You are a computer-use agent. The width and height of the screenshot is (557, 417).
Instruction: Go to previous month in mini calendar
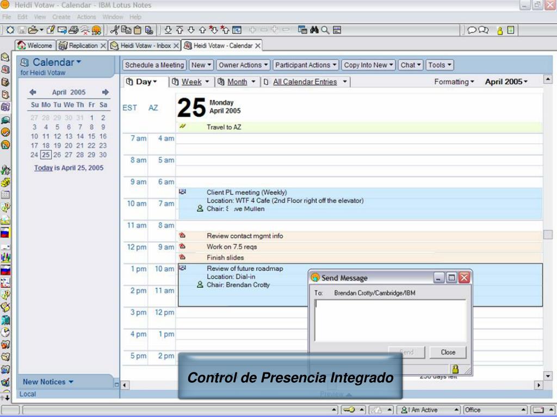(x=33, y=92)
